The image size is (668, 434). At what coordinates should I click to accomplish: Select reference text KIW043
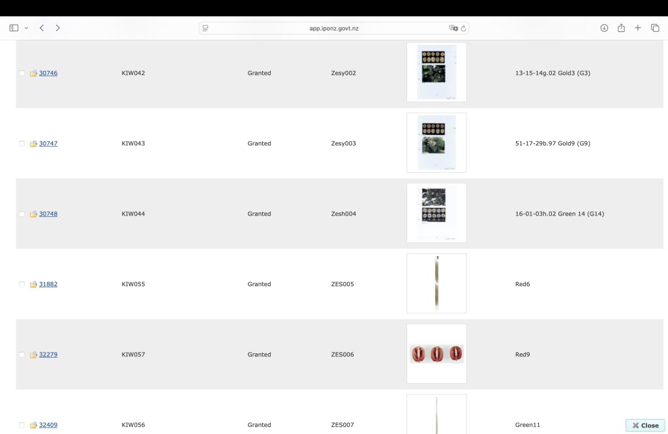[133, 143]
